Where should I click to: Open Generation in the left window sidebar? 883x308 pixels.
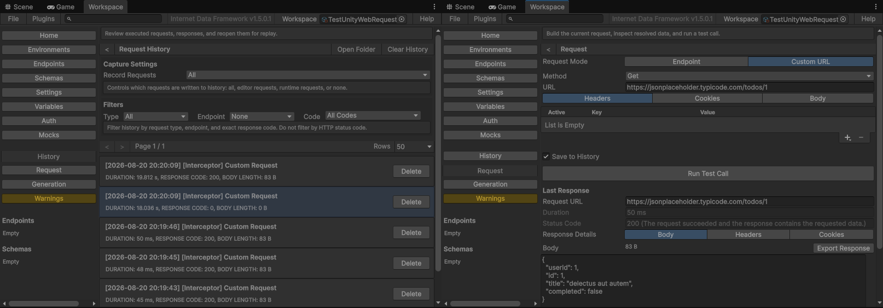click(49, 184)
